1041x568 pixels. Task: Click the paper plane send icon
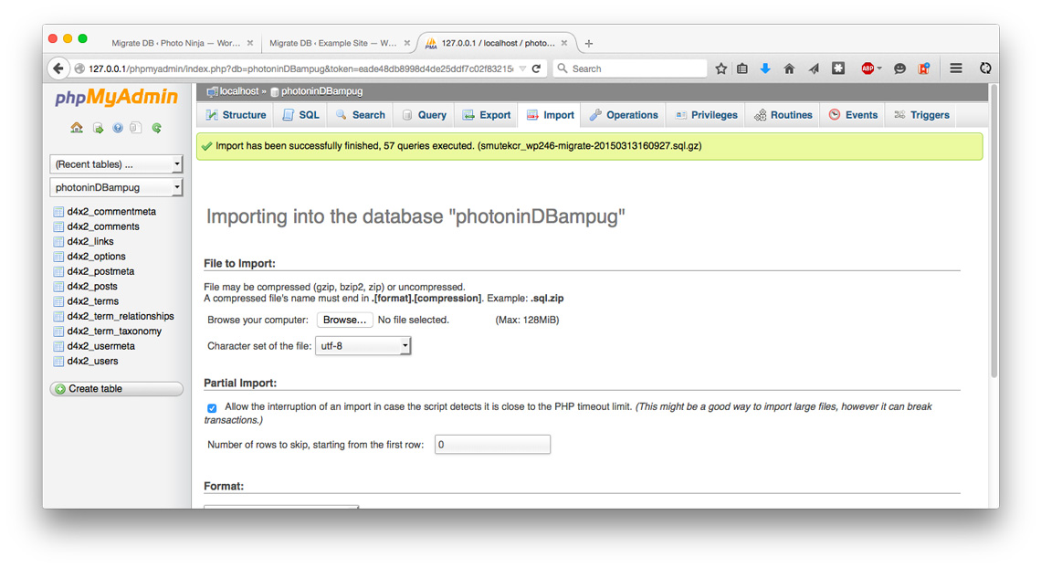click(814, 68)
